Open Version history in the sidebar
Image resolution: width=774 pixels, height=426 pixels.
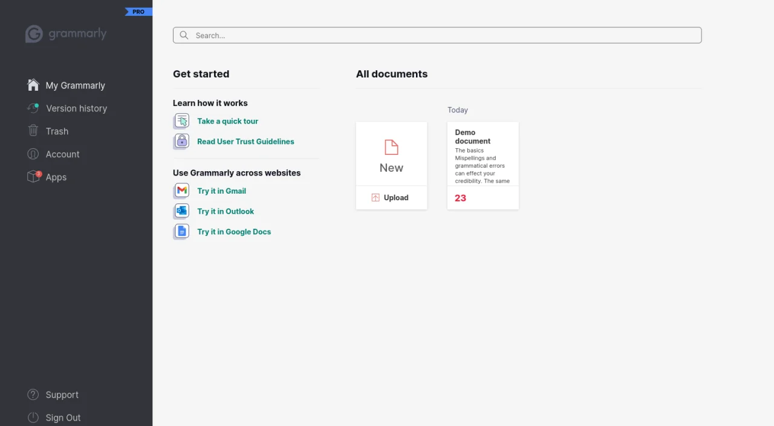(76, 108)
